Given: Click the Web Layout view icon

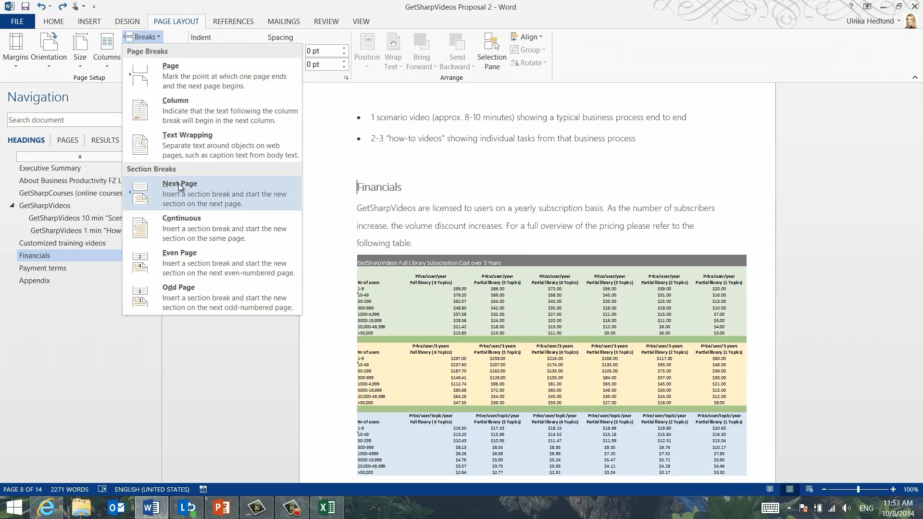Looking at the screenshot, I should coord(810,489).
